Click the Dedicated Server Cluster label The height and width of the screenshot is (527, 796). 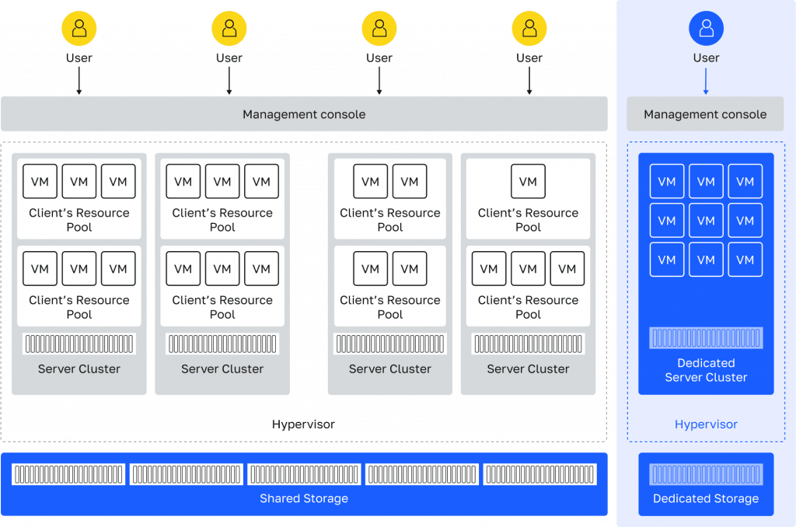[706, 370]
